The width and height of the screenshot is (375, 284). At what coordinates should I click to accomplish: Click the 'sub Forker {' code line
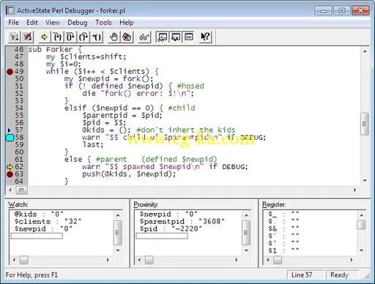pos(56,50)
